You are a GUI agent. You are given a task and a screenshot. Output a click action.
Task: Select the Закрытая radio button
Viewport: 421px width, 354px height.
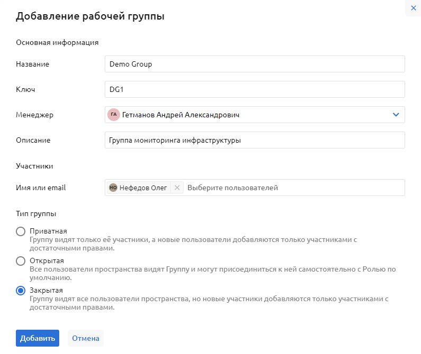21,291
